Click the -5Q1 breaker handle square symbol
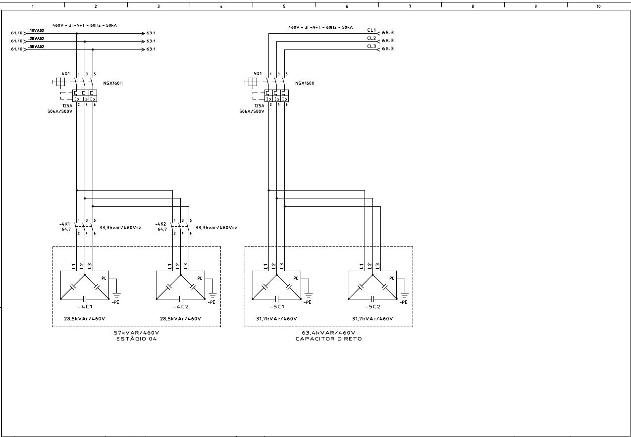The width and height of the screenshot is (631, 437). [253, 82]
